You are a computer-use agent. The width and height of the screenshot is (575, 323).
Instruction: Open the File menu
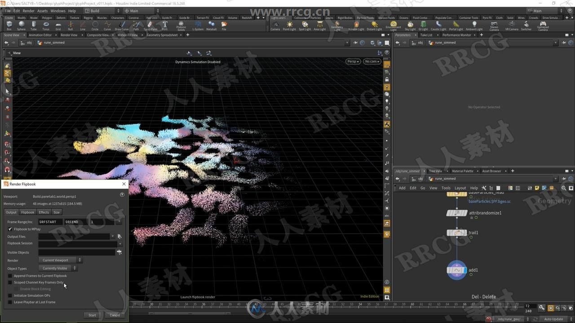click(x=8, y=11)
